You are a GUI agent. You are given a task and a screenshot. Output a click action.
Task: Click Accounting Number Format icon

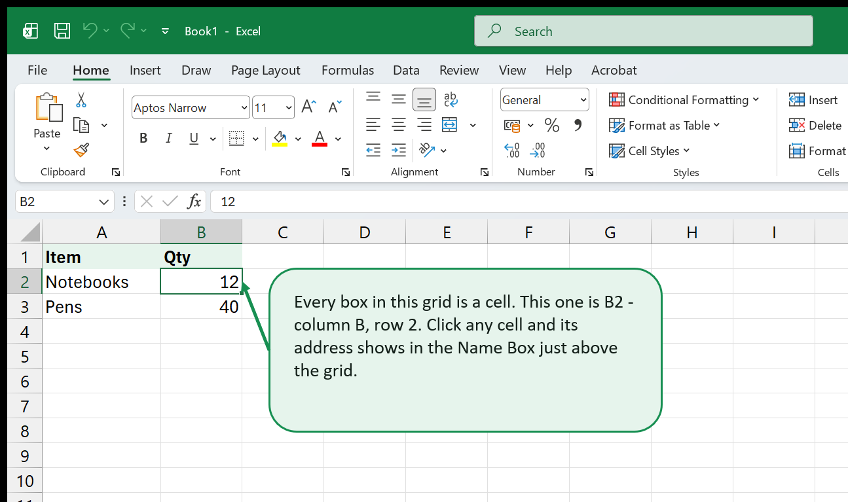coord(512,125)
